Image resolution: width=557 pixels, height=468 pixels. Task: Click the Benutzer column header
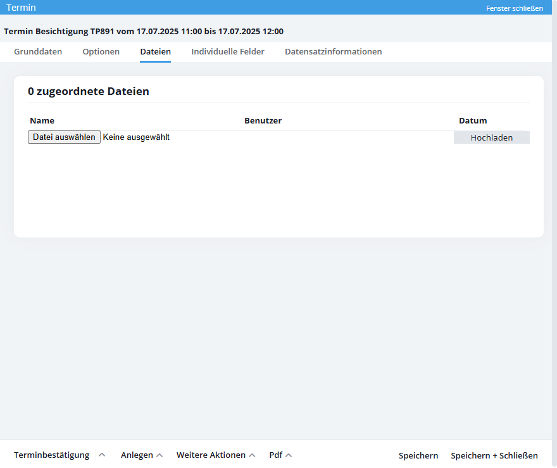[x=263, y=120]
